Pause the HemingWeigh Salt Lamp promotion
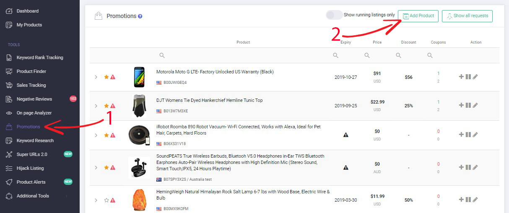Viewport: 509px width, 213px height. point(468,200)
